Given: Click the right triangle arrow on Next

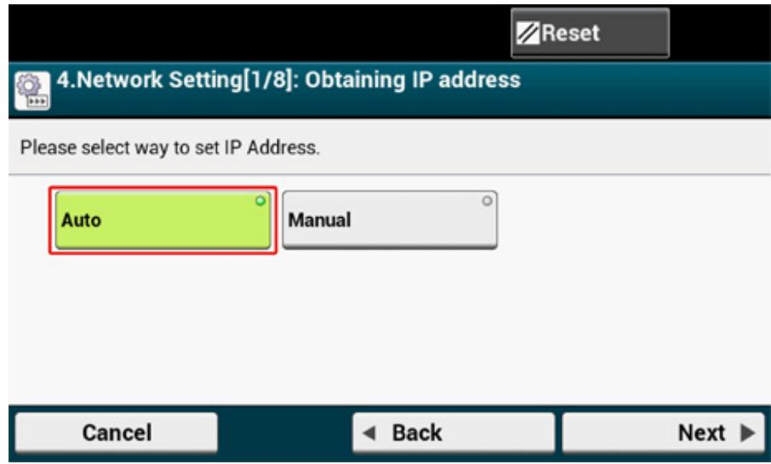Looking at the screenshot, I should click(x=747, y=433).
